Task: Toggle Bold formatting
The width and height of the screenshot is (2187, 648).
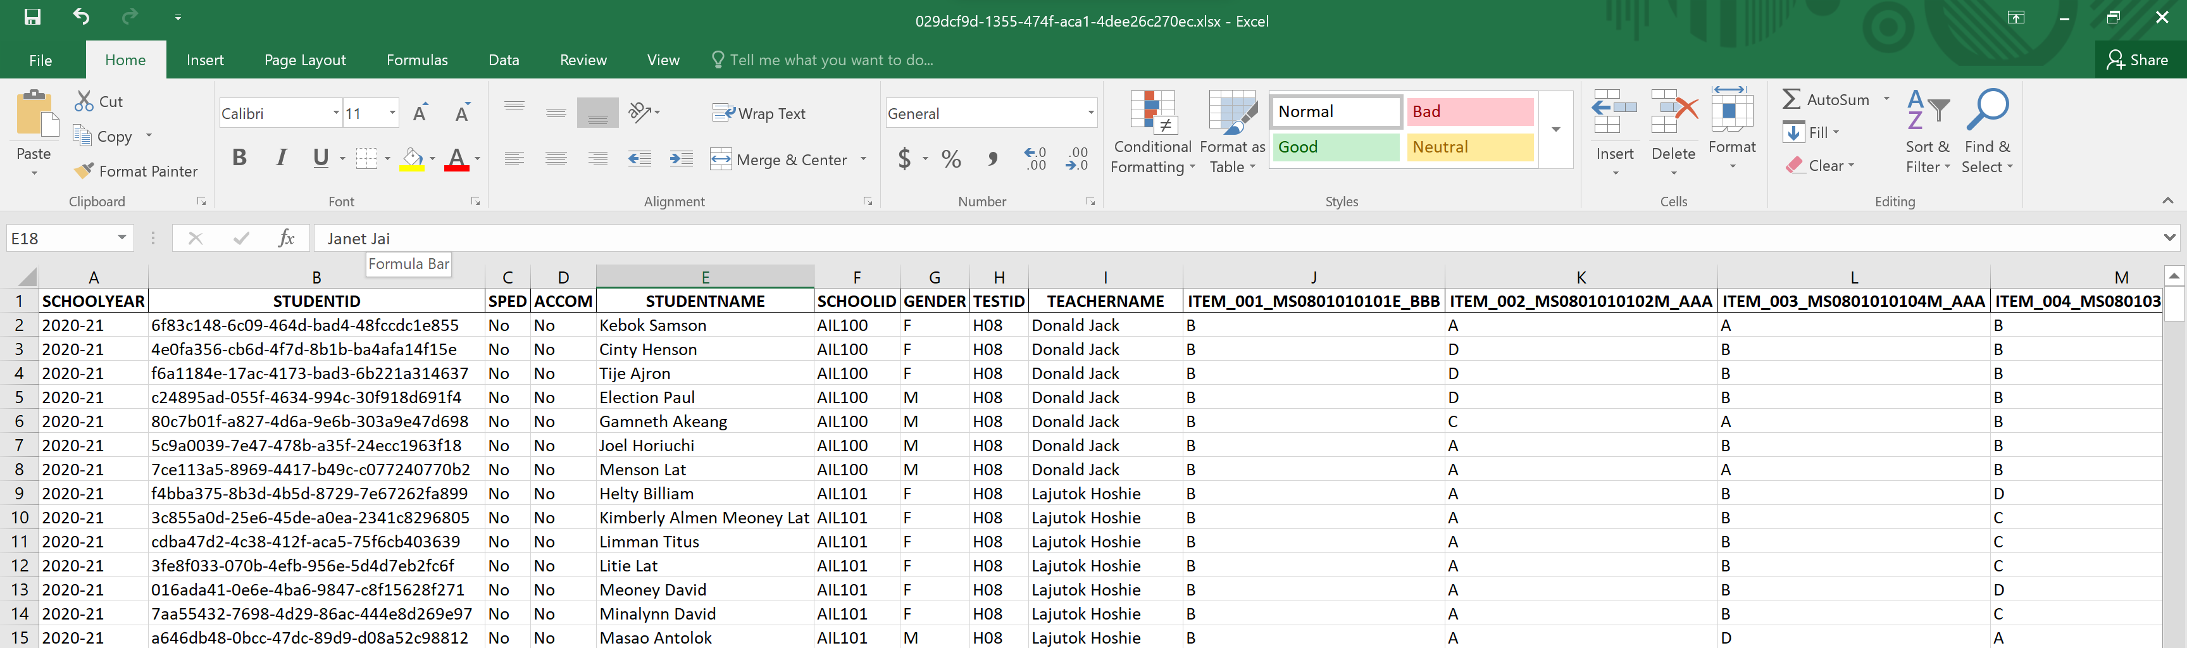Action: pyautogui.click(x=239, y=158)
